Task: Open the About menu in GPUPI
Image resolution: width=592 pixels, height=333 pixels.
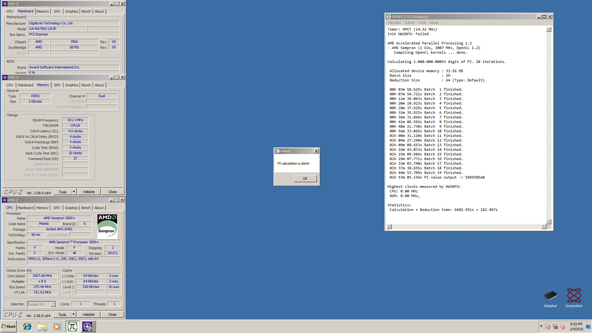Action: [434, 23]
